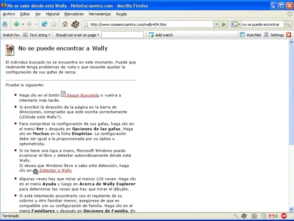
Task: Reload the page with the blue refresh icon
Action: click(44, 24)
